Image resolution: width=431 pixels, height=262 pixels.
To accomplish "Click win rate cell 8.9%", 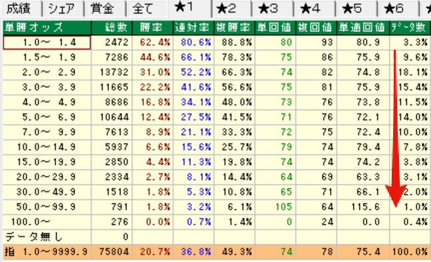I will 152,132.
